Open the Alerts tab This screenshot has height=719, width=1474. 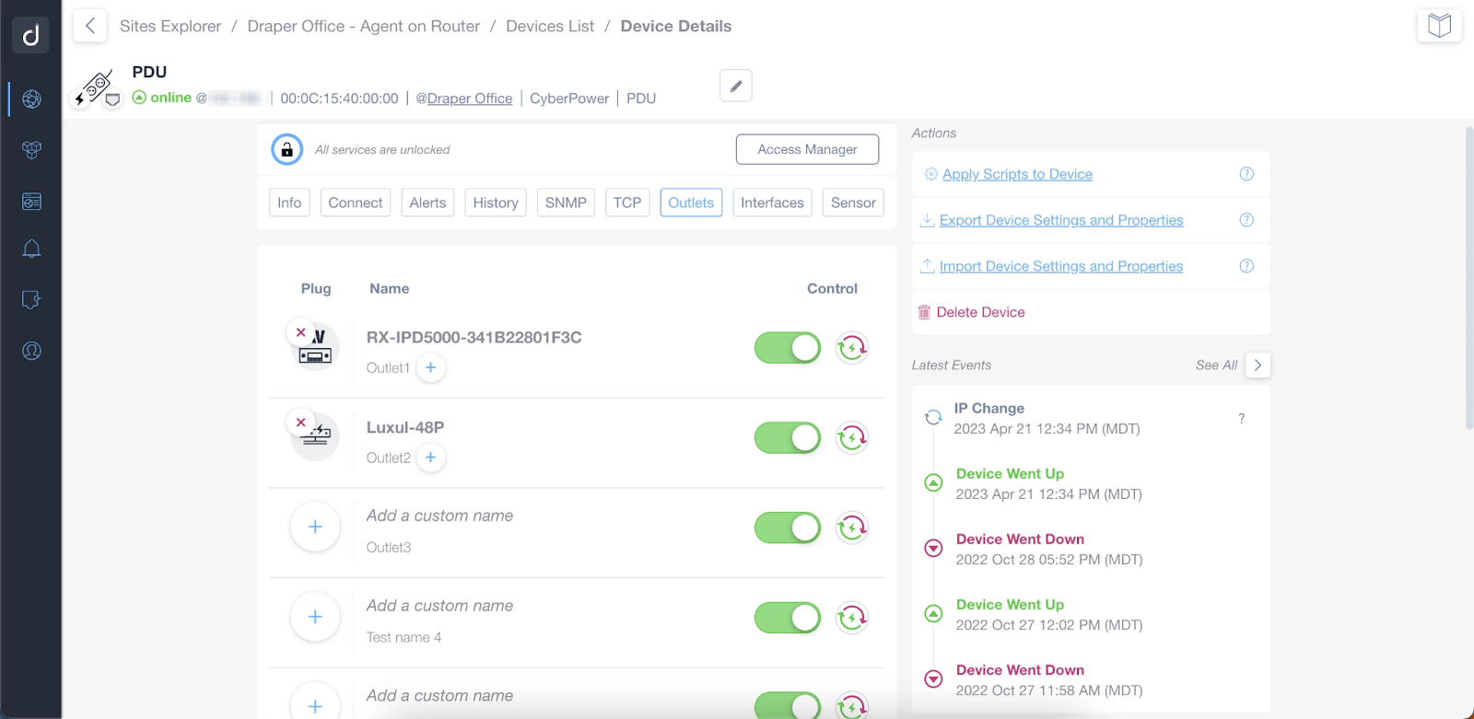pos(427,203)
